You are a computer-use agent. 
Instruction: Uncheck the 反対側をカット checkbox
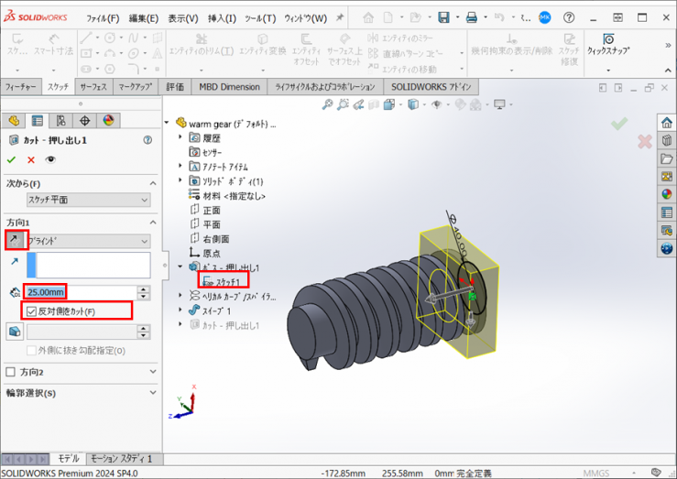click(32, 311)
